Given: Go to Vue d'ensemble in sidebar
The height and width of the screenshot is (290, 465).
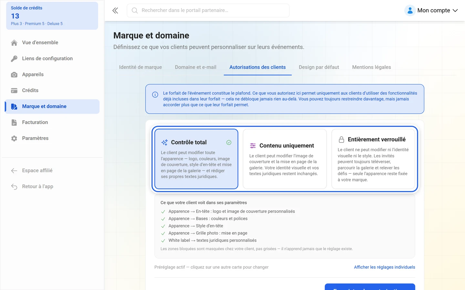Looking at the screenshot, I should (x=40, y=43).
